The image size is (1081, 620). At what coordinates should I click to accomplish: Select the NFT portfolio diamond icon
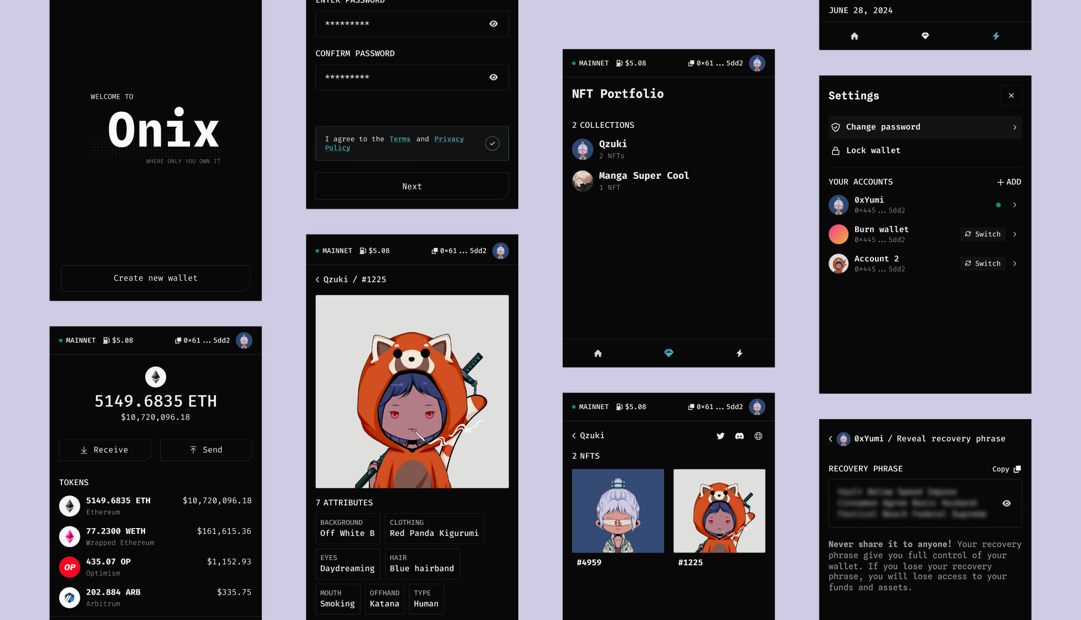(x=668, y=353)
